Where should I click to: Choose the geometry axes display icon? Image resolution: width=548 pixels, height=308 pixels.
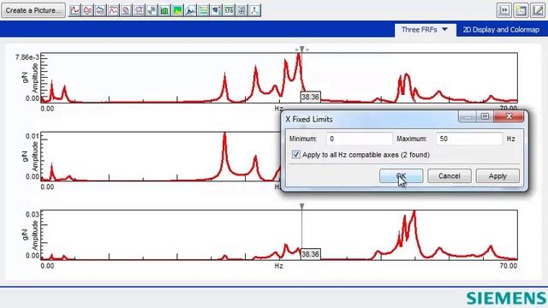pyautogui.click(x=255, y=10)
